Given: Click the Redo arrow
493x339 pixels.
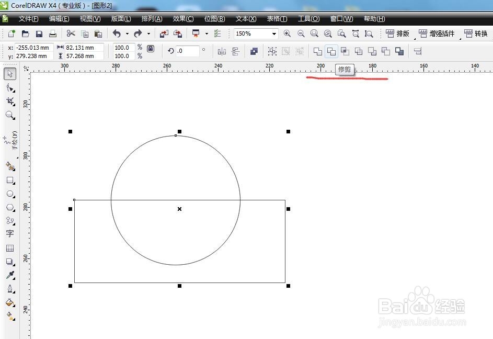Looking at the screenshot, I should [137, 33].
